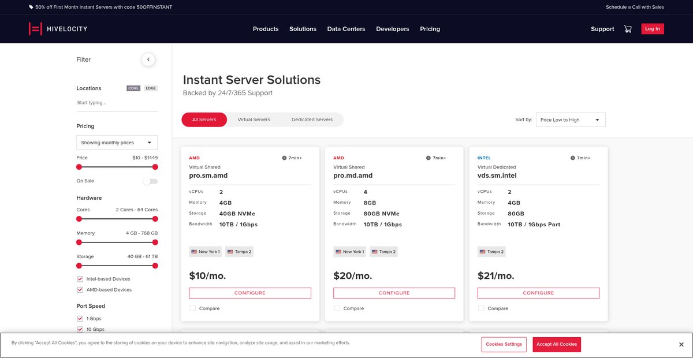Select the CORE locations toggle
Viewport: 693px width, 358px height.
click(133, 88)
